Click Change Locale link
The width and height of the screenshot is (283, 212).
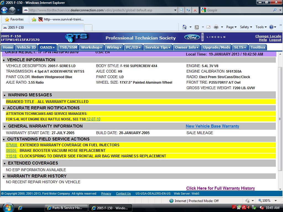point(268,36)
